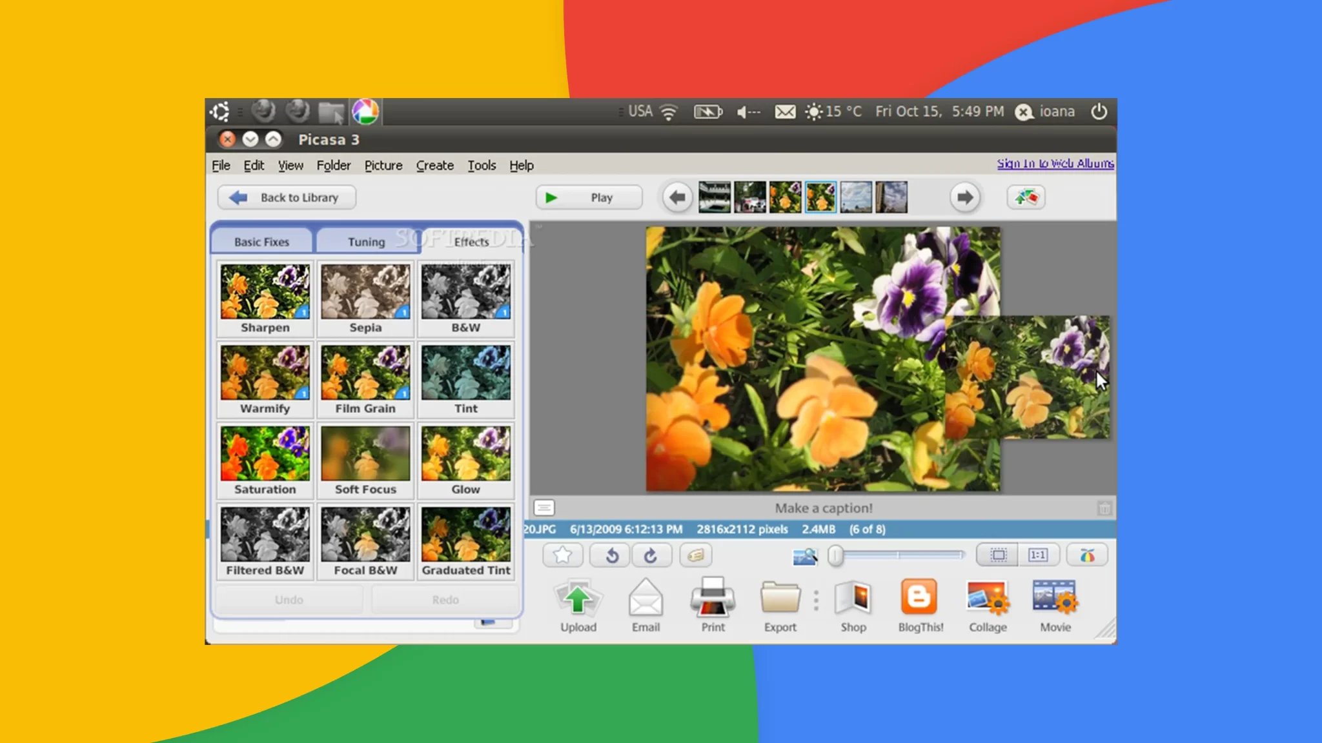The image size is (1322, 743).
Task: Click the multicolored icon button after 1:1
Action: tap(1087, 555)
